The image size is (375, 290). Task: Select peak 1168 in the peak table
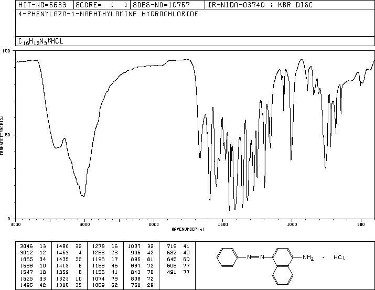point(105,265)
